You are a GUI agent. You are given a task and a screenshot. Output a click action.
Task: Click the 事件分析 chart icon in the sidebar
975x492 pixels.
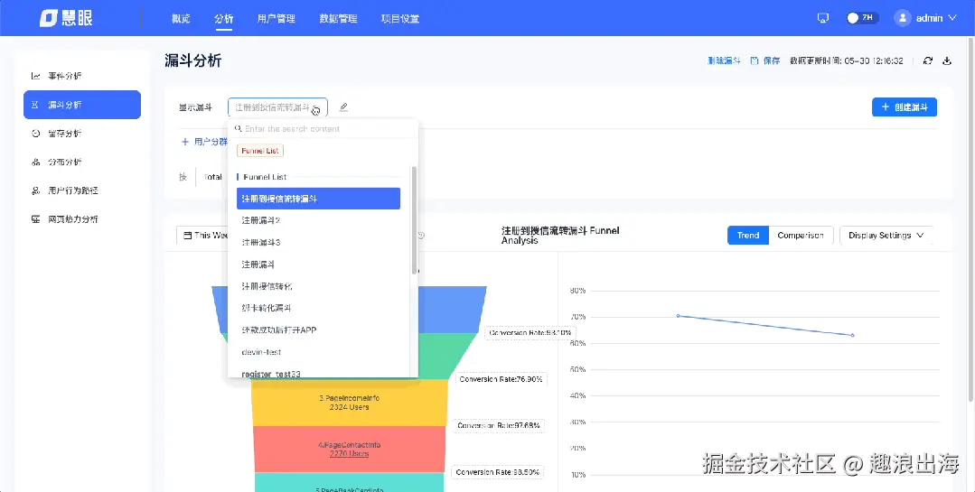35,76
